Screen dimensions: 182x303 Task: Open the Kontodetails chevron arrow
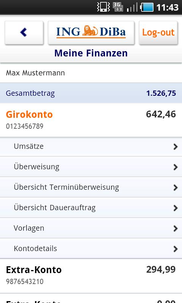[175, 249]
